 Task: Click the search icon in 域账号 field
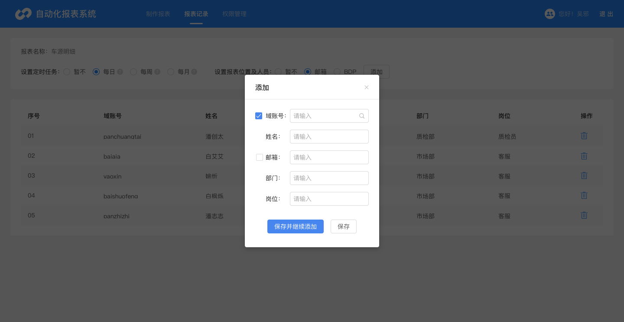click(362, 116)
